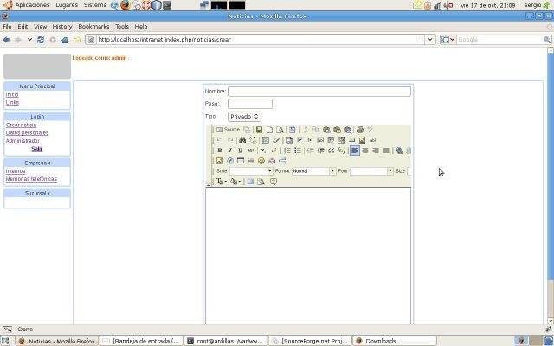This screenshot has width=554, height=346.
Task: Follow the Memorias telefónicas link
Action: [x=31, y=179]
